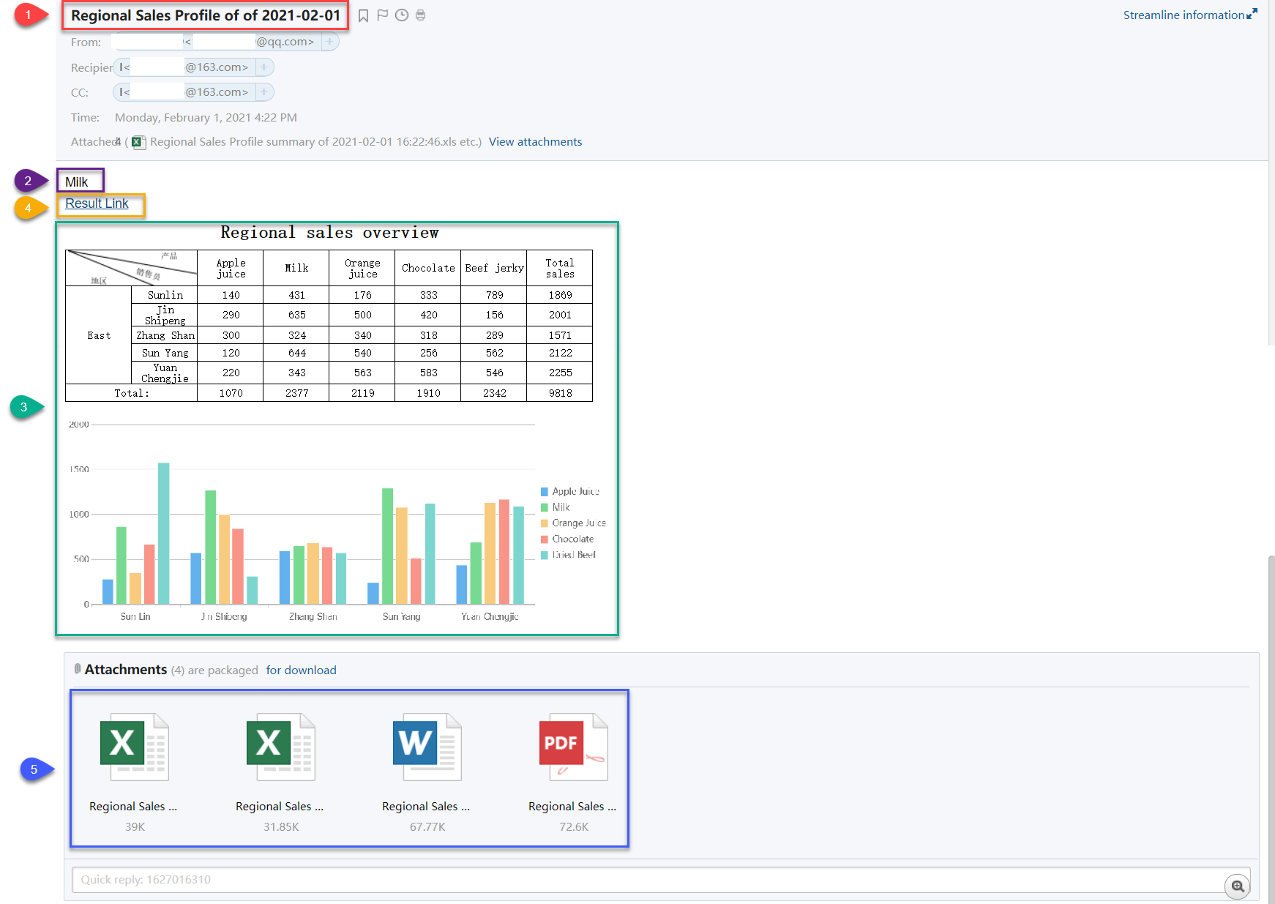
Task: Open the schedule clock icon beside the subject
Action: click(x=402, y=15)
